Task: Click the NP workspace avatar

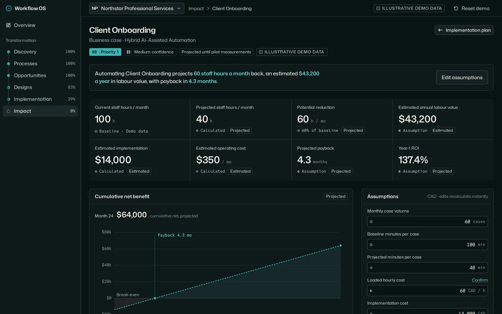Action: coord(95,8)
